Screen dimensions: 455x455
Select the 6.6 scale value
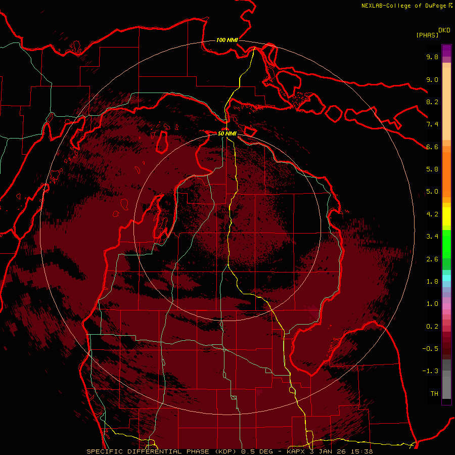coord(432,147)
